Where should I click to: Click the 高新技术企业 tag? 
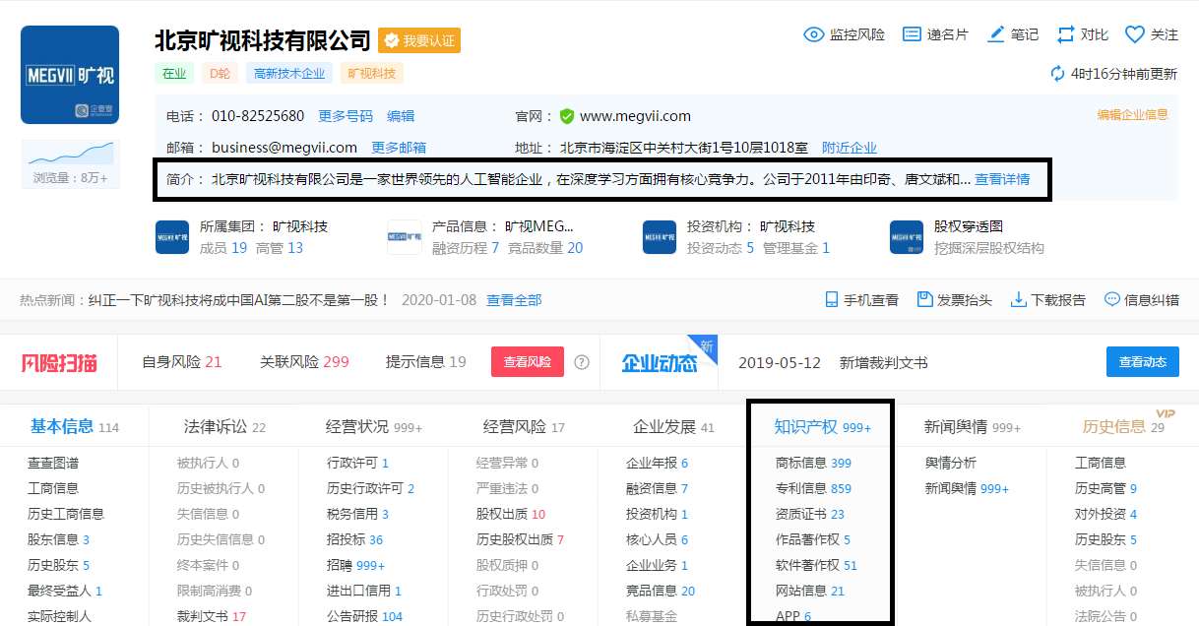coord(289,74)
